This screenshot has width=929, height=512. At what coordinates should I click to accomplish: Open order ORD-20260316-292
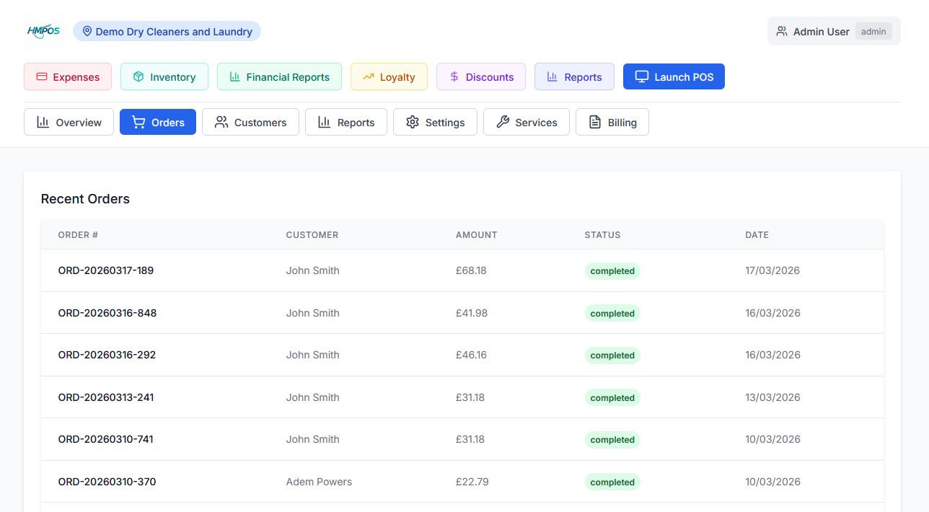pos(107,355)
